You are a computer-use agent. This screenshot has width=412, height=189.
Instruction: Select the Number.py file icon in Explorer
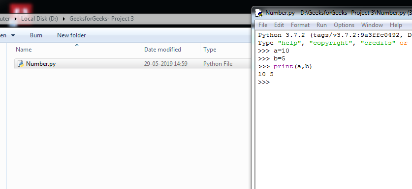[21, 63]
